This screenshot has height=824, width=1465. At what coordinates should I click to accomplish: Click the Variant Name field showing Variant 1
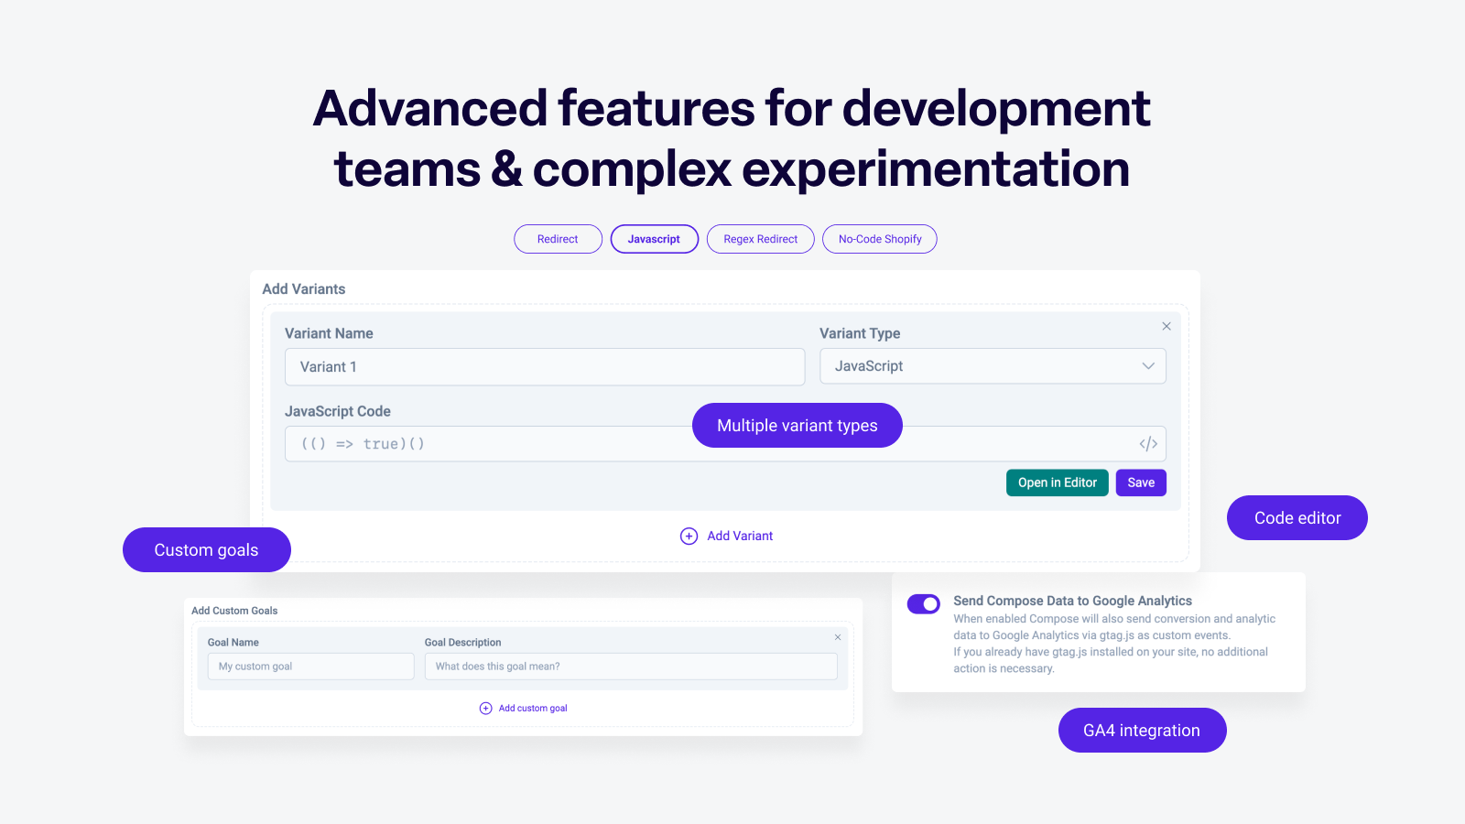(545, 366)
